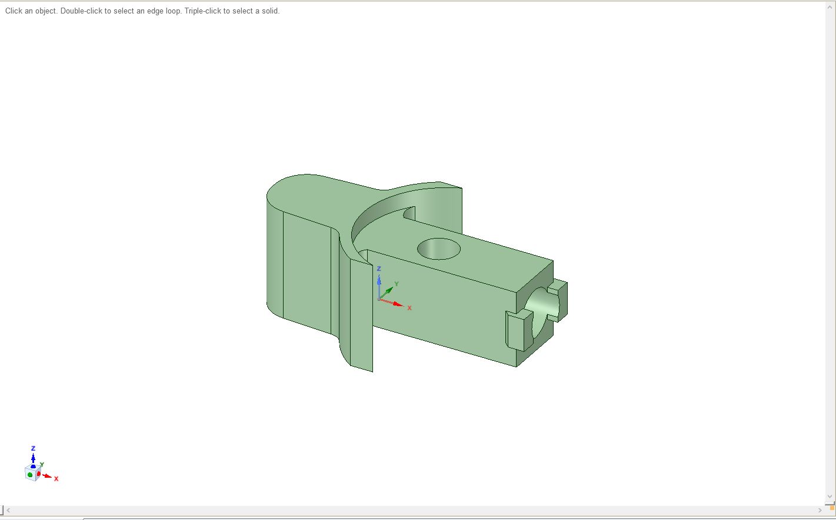Viewport: 836px width, 520px height.
Task: Click the blue Z axis arrow on the orientation triad
Action: click(x=33, y=457)
